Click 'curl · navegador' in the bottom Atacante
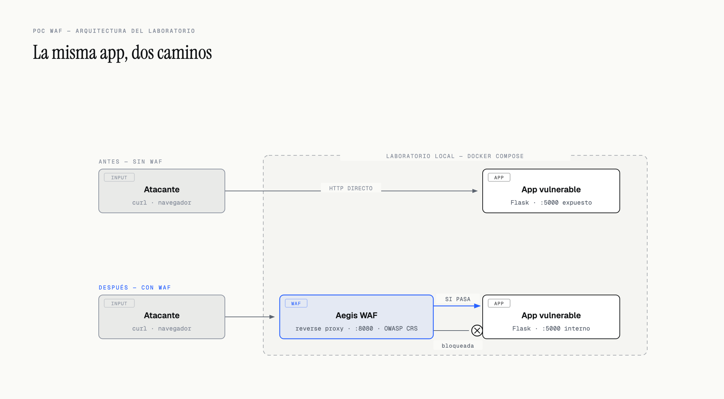The image size is (724, 399). pos(162,329)
